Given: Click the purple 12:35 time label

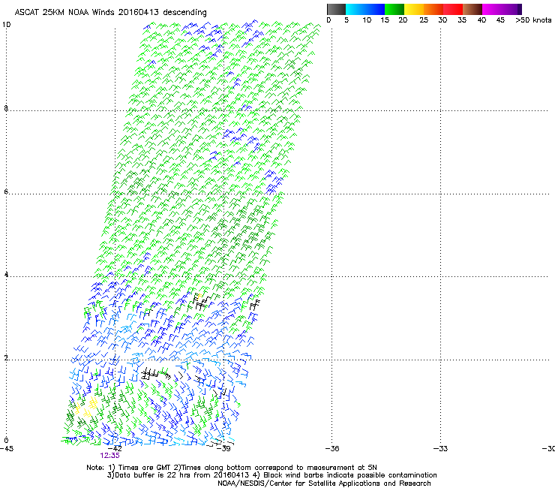Looking at the screenshot, I should tap(109, 456).
